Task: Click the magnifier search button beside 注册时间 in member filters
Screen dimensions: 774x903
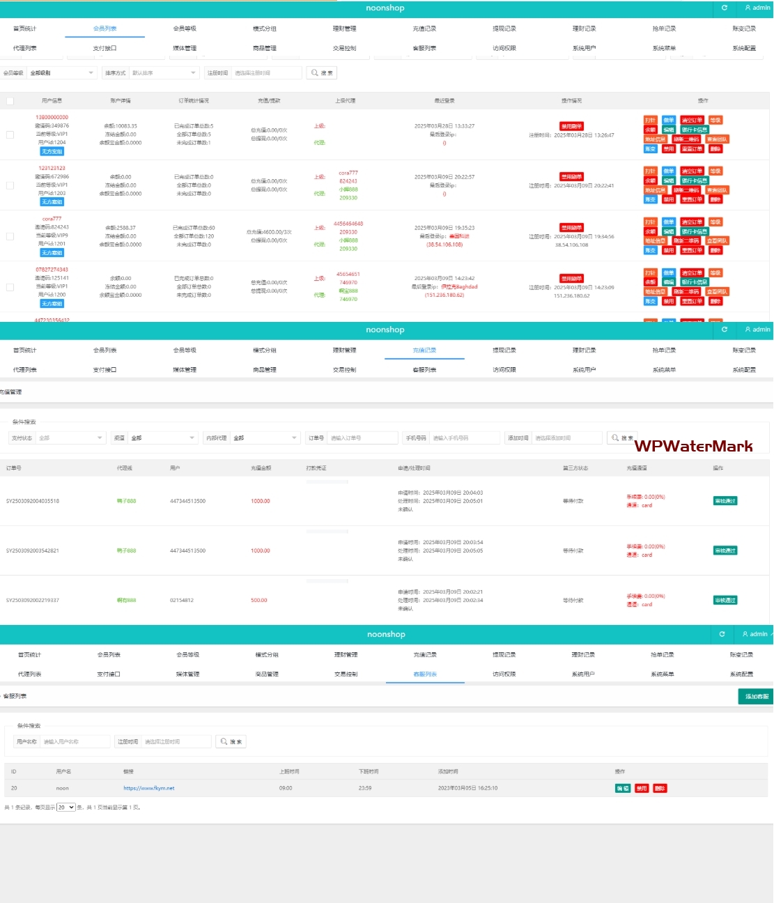Action: point(322,72)
